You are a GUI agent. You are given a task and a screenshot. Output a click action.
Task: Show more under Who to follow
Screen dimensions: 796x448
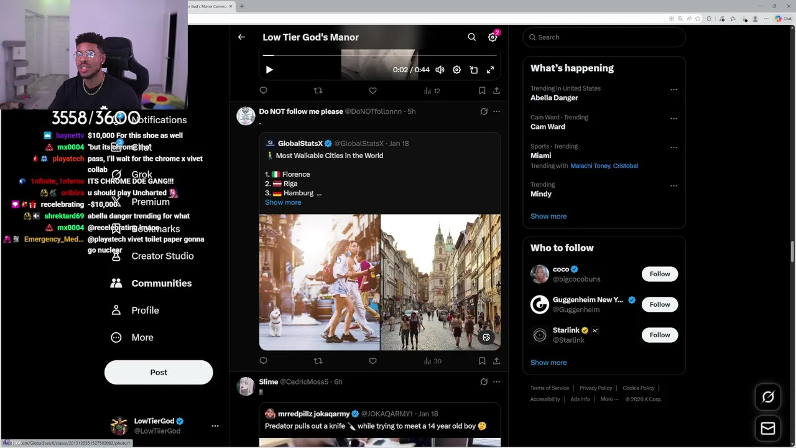tap(548, 363)
